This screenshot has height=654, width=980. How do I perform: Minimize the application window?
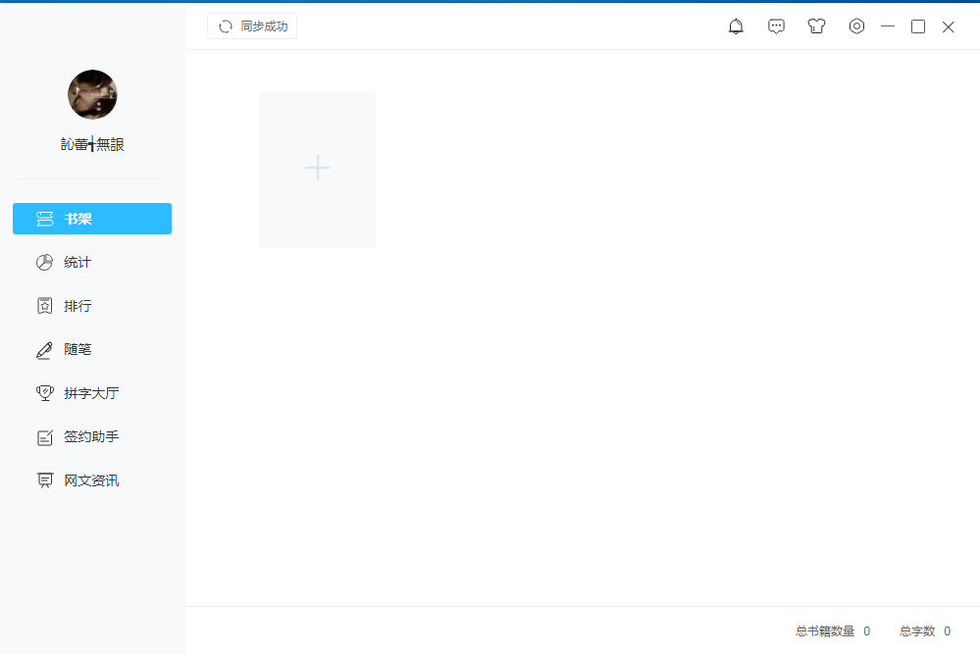[x=888, y=26]
